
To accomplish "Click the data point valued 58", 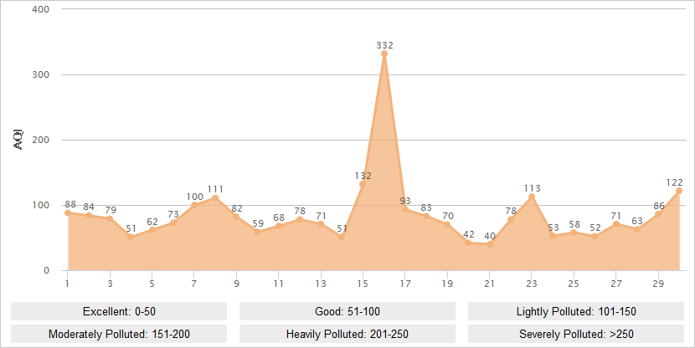I will pos(574,233).
